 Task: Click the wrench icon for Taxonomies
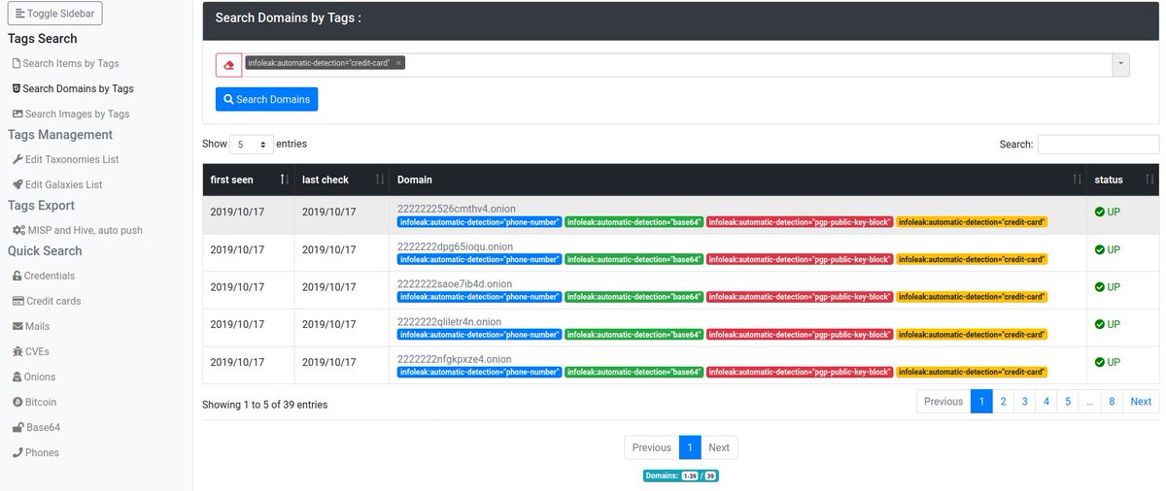pyautogui.click(x=17, y=159)
